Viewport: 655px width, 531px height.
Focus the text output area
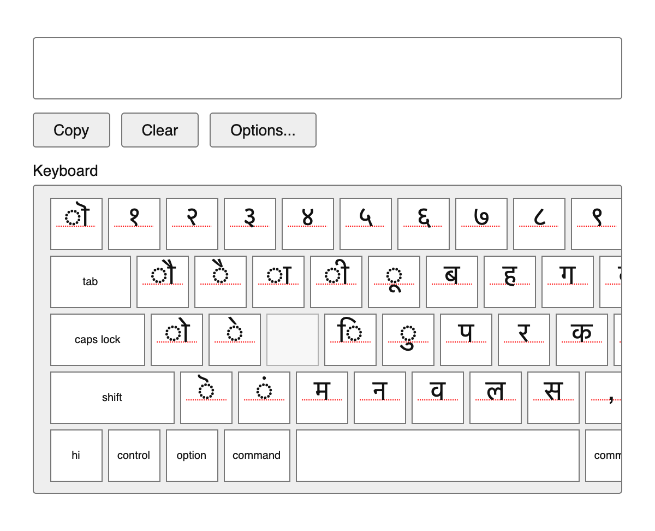pos(327,68)
